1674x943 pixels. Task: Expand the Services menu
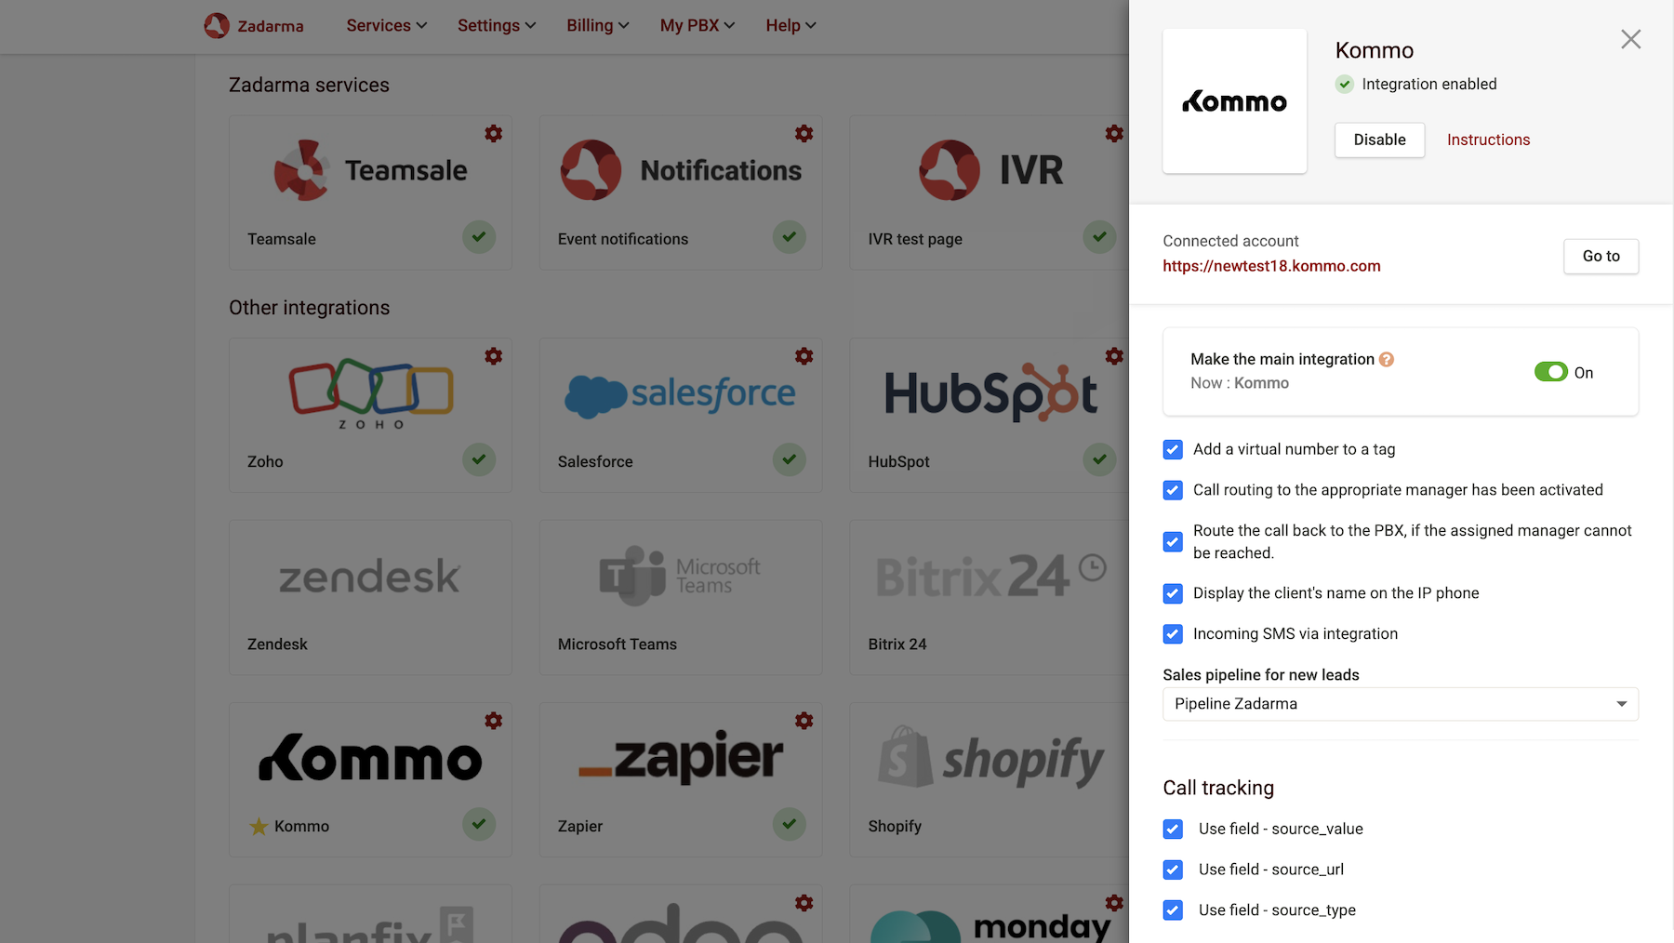[x=387, y=25]
